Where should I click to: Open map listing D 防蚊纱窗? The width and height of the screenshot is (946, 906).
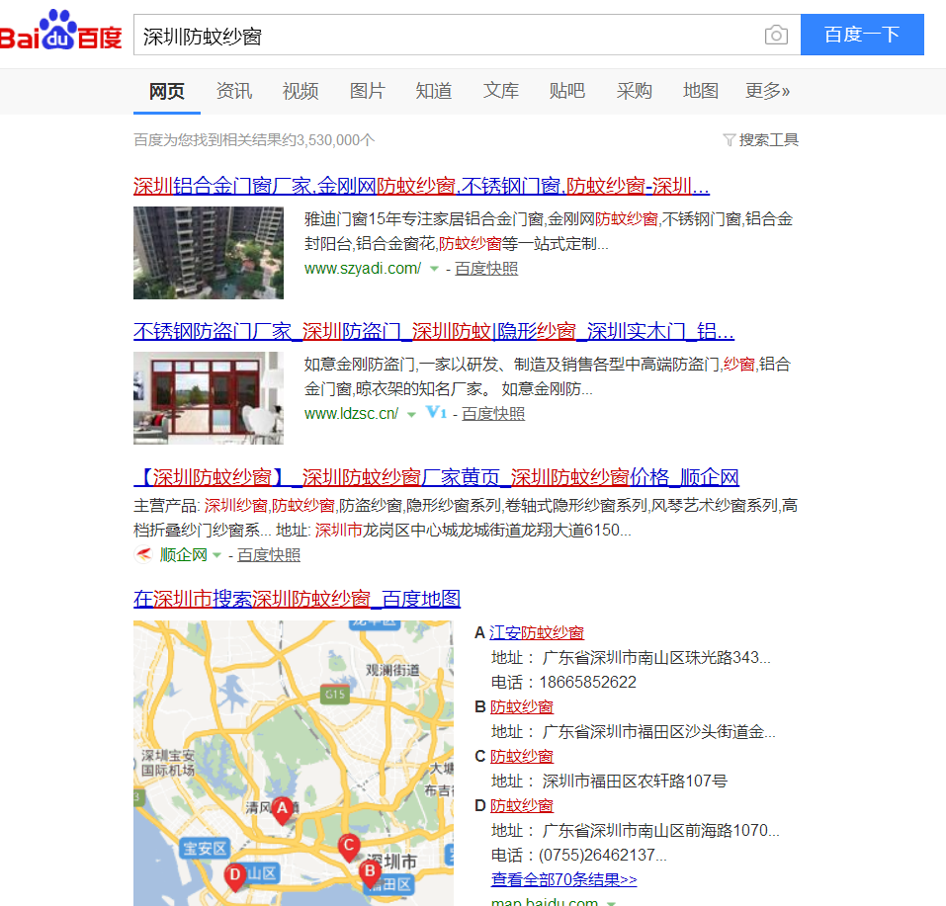[522, 806]
